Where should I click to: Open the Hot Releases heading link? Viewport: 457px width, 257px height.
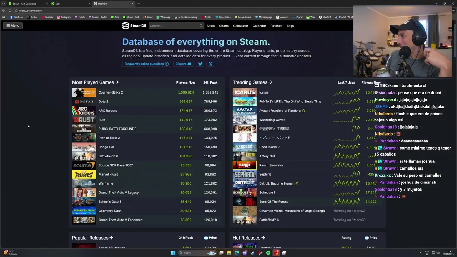(x=249, y=238)
